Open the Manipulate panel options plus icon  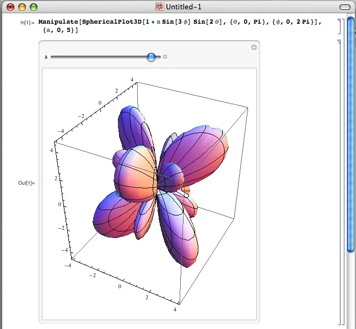point(254,48)
